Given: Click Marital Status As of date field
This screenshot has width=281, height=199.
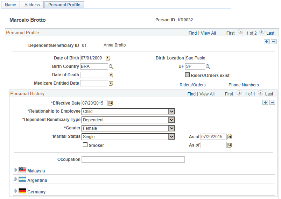Looking at the screenshot, I should pyautogui.click(x=213, y=137).
